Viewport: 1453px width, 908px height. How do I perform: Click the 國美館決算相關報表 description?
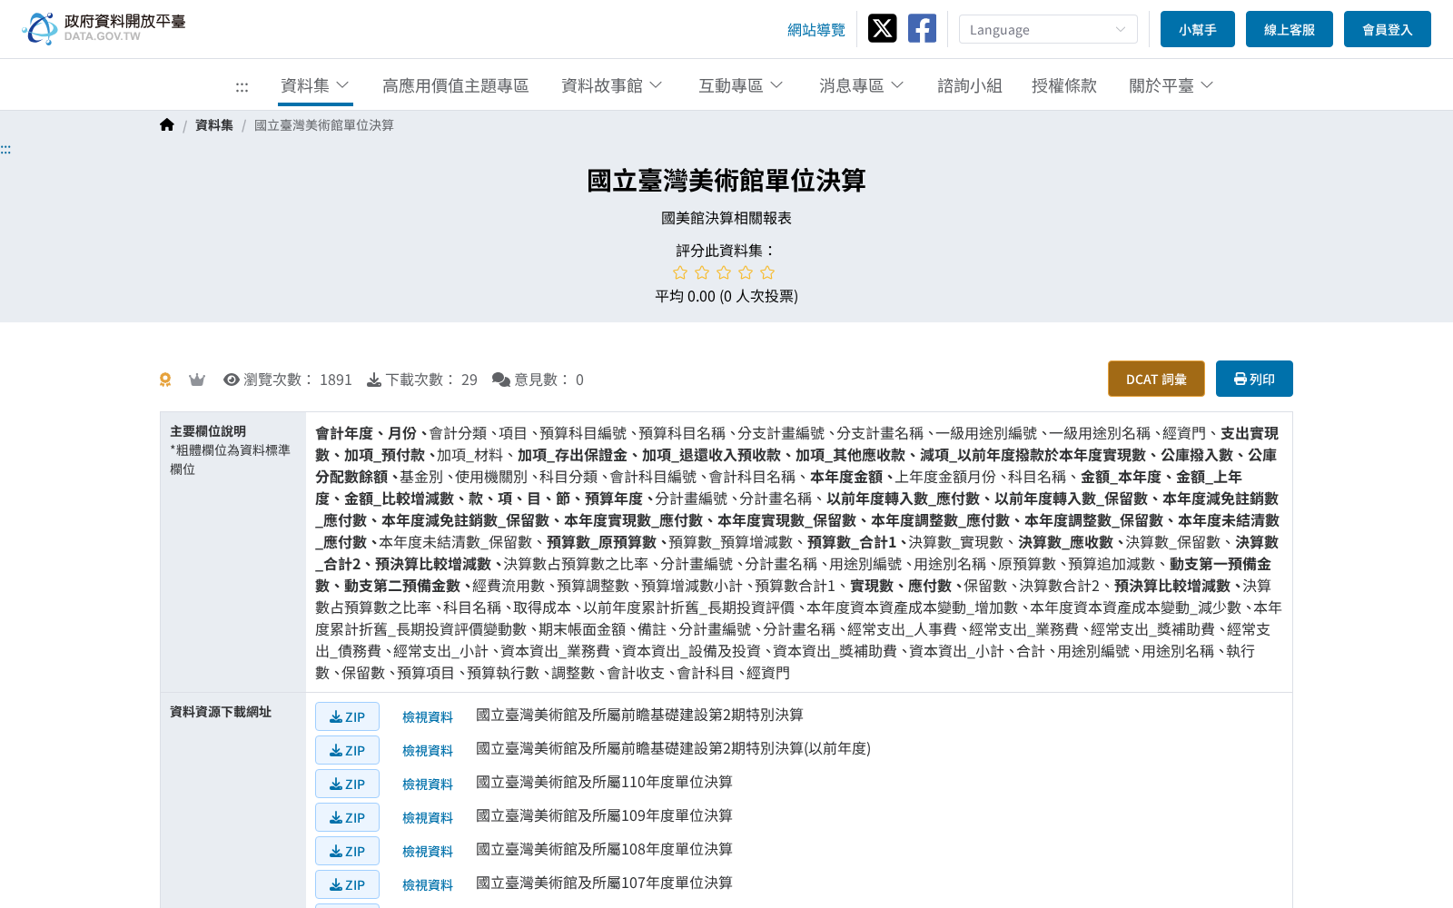[726, 218]
